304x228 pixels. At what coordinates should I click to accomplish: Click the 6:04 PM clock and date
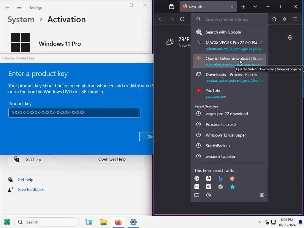coord(287,222)
